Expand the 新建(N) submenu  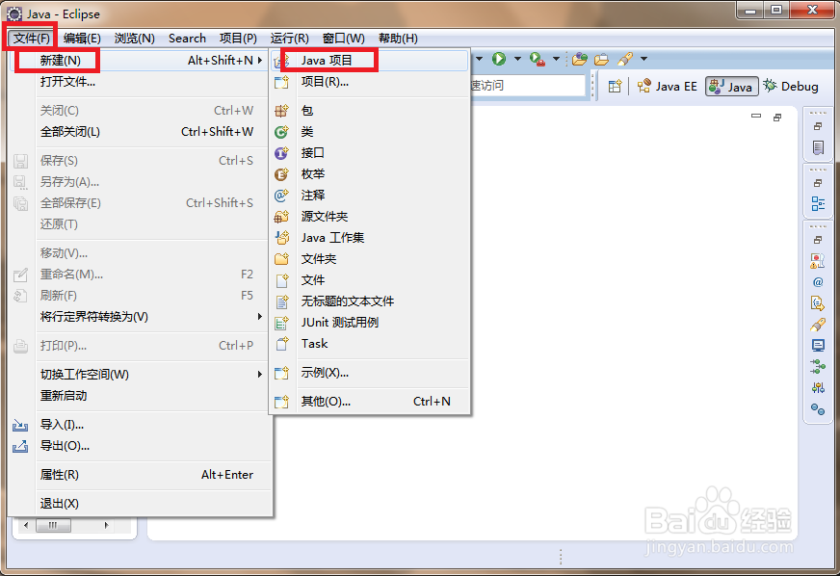(x=139, y=60)
